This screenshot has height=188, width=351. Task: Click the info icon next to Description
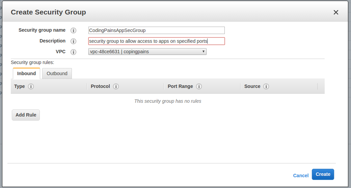point(74,41)
